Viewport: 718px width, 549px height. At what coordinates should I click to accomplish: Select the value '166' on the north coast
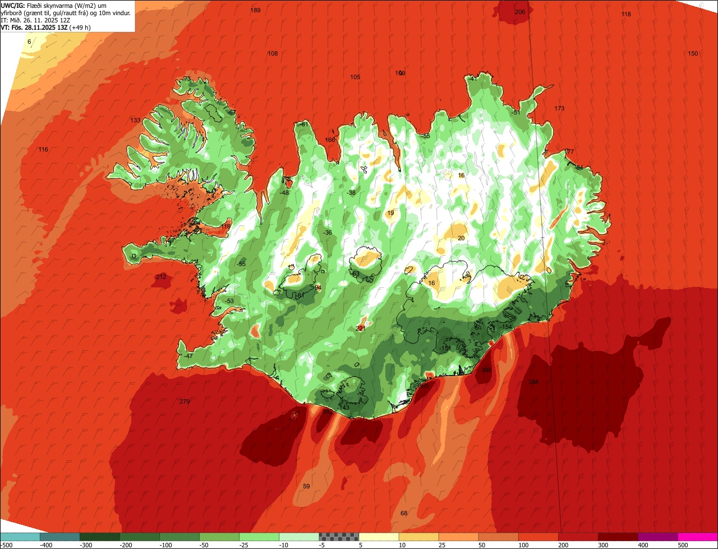(330, 140)
